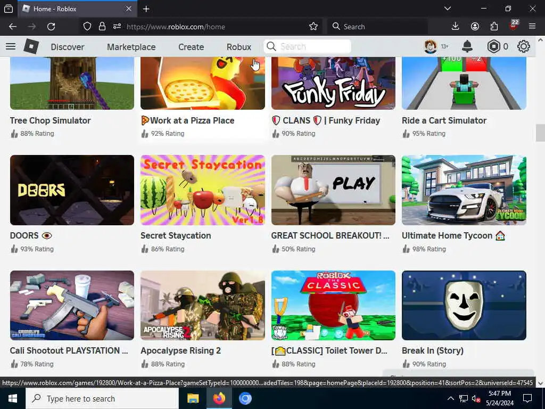Click the Funky Friday thumbnail image
Image resolution: width=545 pixels, height=409 pixels.
(333, 83)
